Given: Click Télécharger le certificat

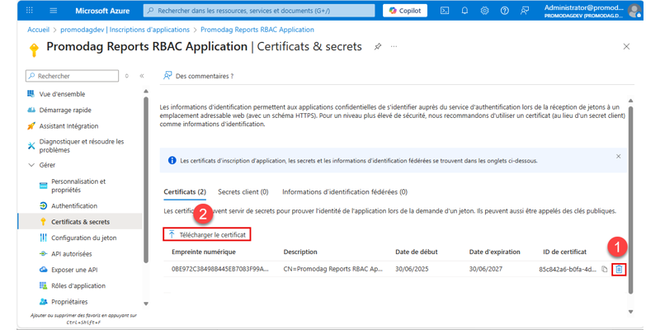Looking at the screenshot, I should pyautogui.click(x=207, y=235).
